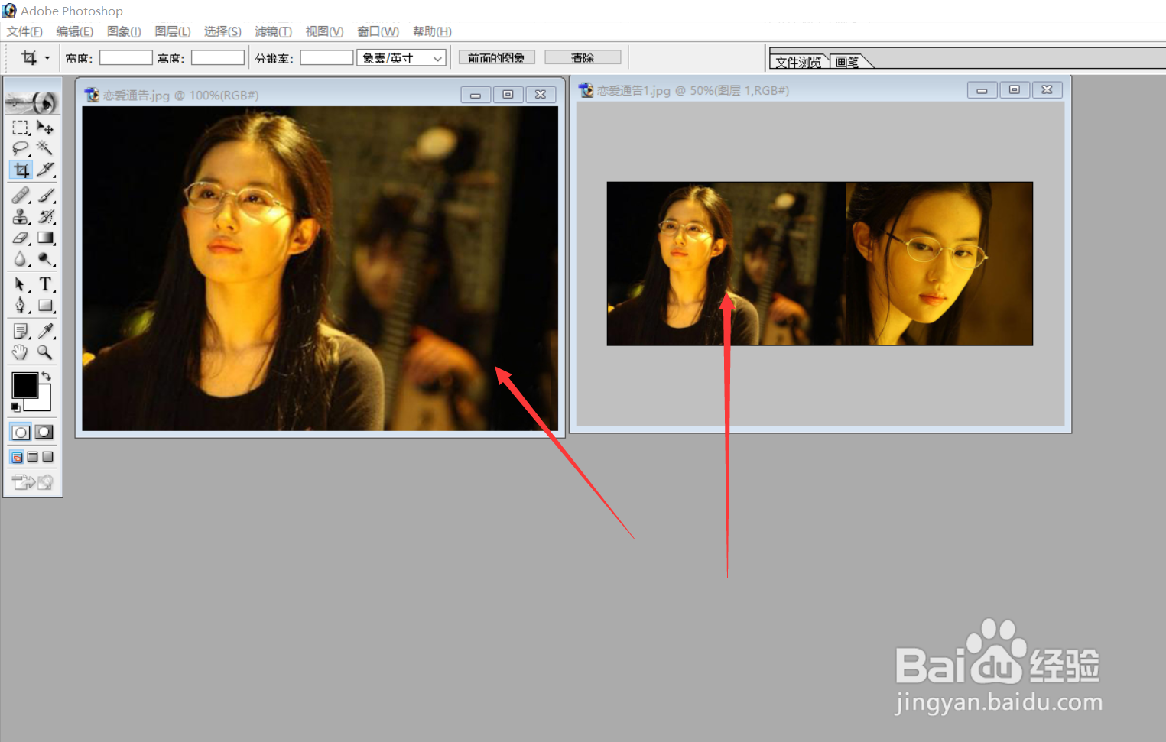The image size is (1166, 742).
Task: Click the 宽度 input field
Action: click(126, 58)
